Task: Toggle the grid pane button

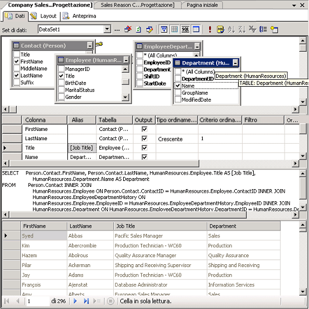Action: click(174, 30)
